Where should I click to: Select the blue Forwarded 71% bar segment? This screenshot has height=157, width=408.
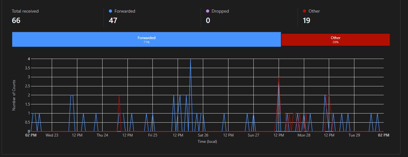pyautogui.click(x=146, y=39)
